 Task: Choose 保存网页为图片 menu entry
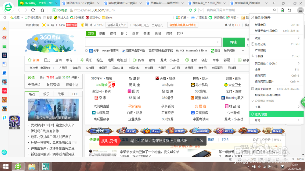click(x=276, y=82)
